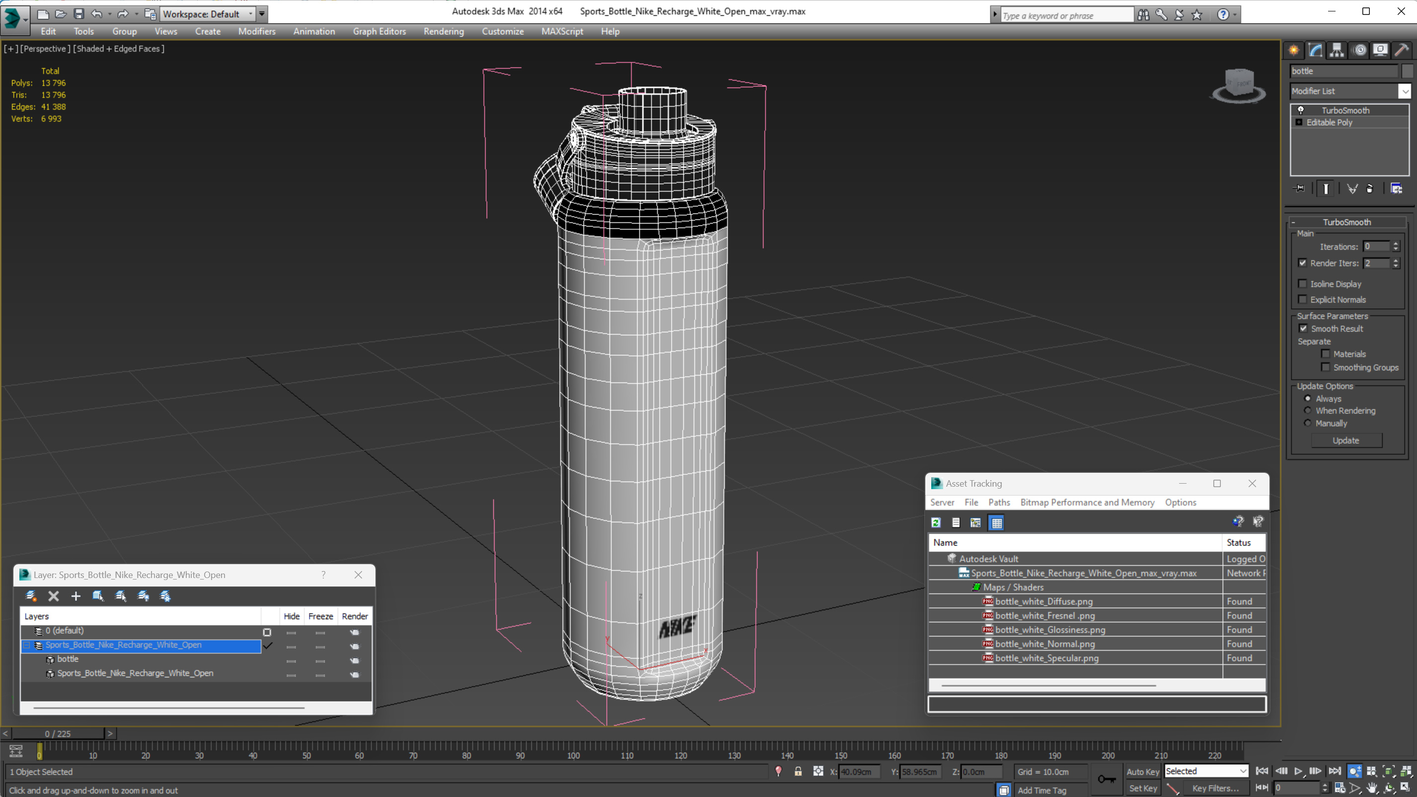Click Configure Modifier Sets icon
The height and width of the screenshot is (797, 1417).
pyautogui.click(x=1396, y=189)
